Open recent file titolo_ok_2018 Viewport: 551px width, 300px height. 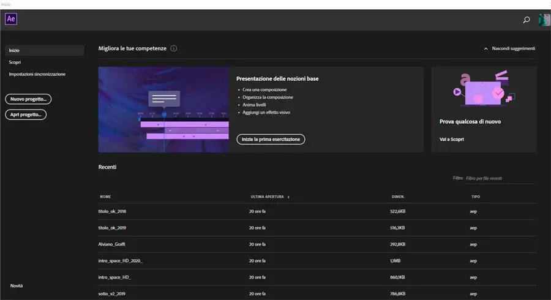coord(112,211)
